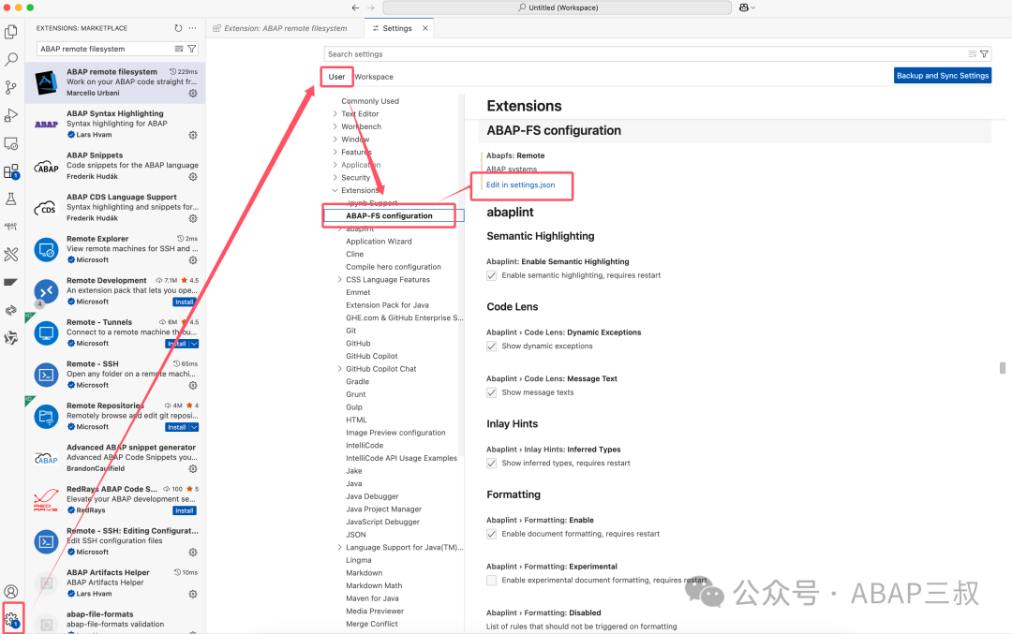
Task: Open the Accounts icon in activity bar
Action: point(11,592)
